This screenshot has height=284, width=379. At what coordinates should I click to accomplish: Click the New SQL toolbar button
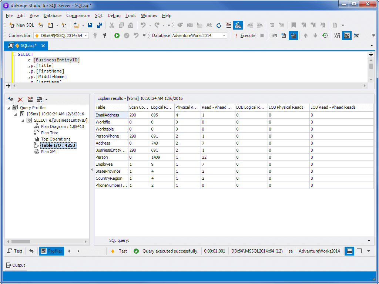pyautogui.click(x=21, y=25)
